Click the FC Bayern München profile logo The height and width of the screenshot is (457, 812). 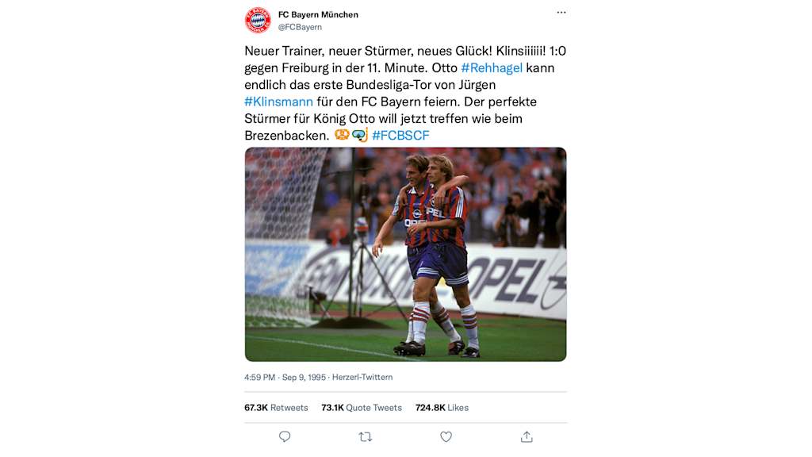click(x=258, y=20)
